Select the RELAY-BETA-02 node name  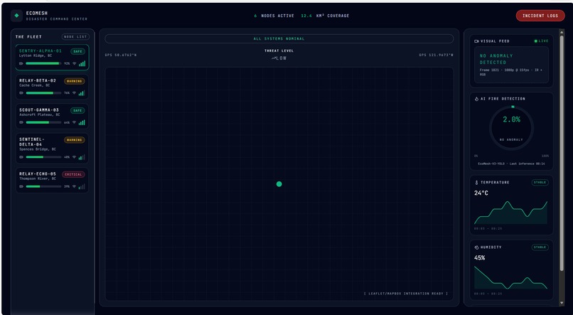coord(38,80)
